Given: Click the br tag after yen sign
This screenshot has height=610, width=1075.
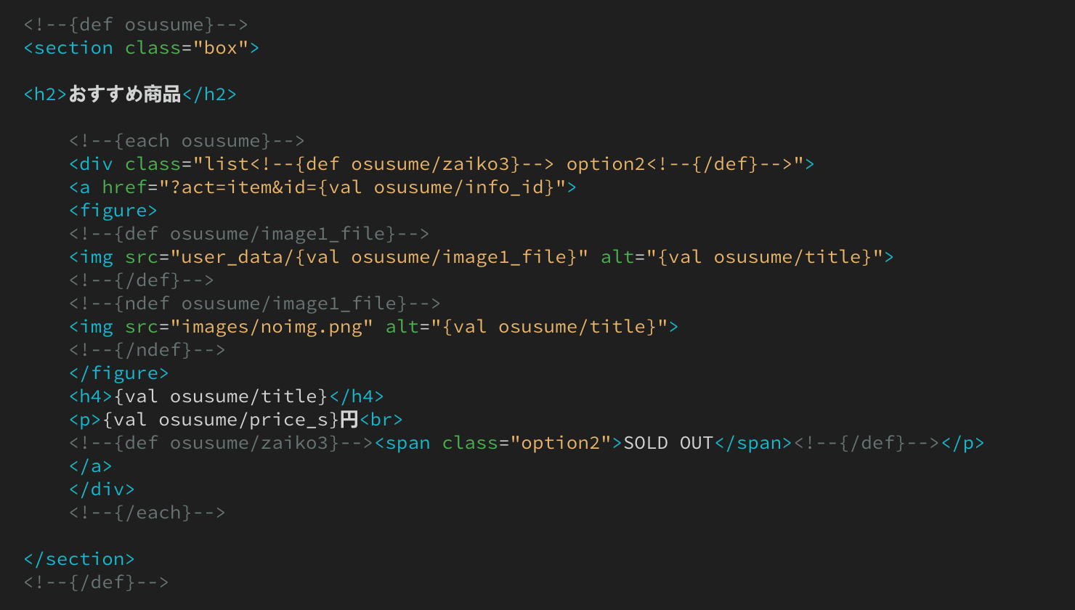Looking at the screenshot, I should (381, 420).
